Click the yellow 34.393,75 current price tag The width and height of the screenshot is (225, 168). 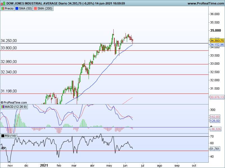(217, 41)
